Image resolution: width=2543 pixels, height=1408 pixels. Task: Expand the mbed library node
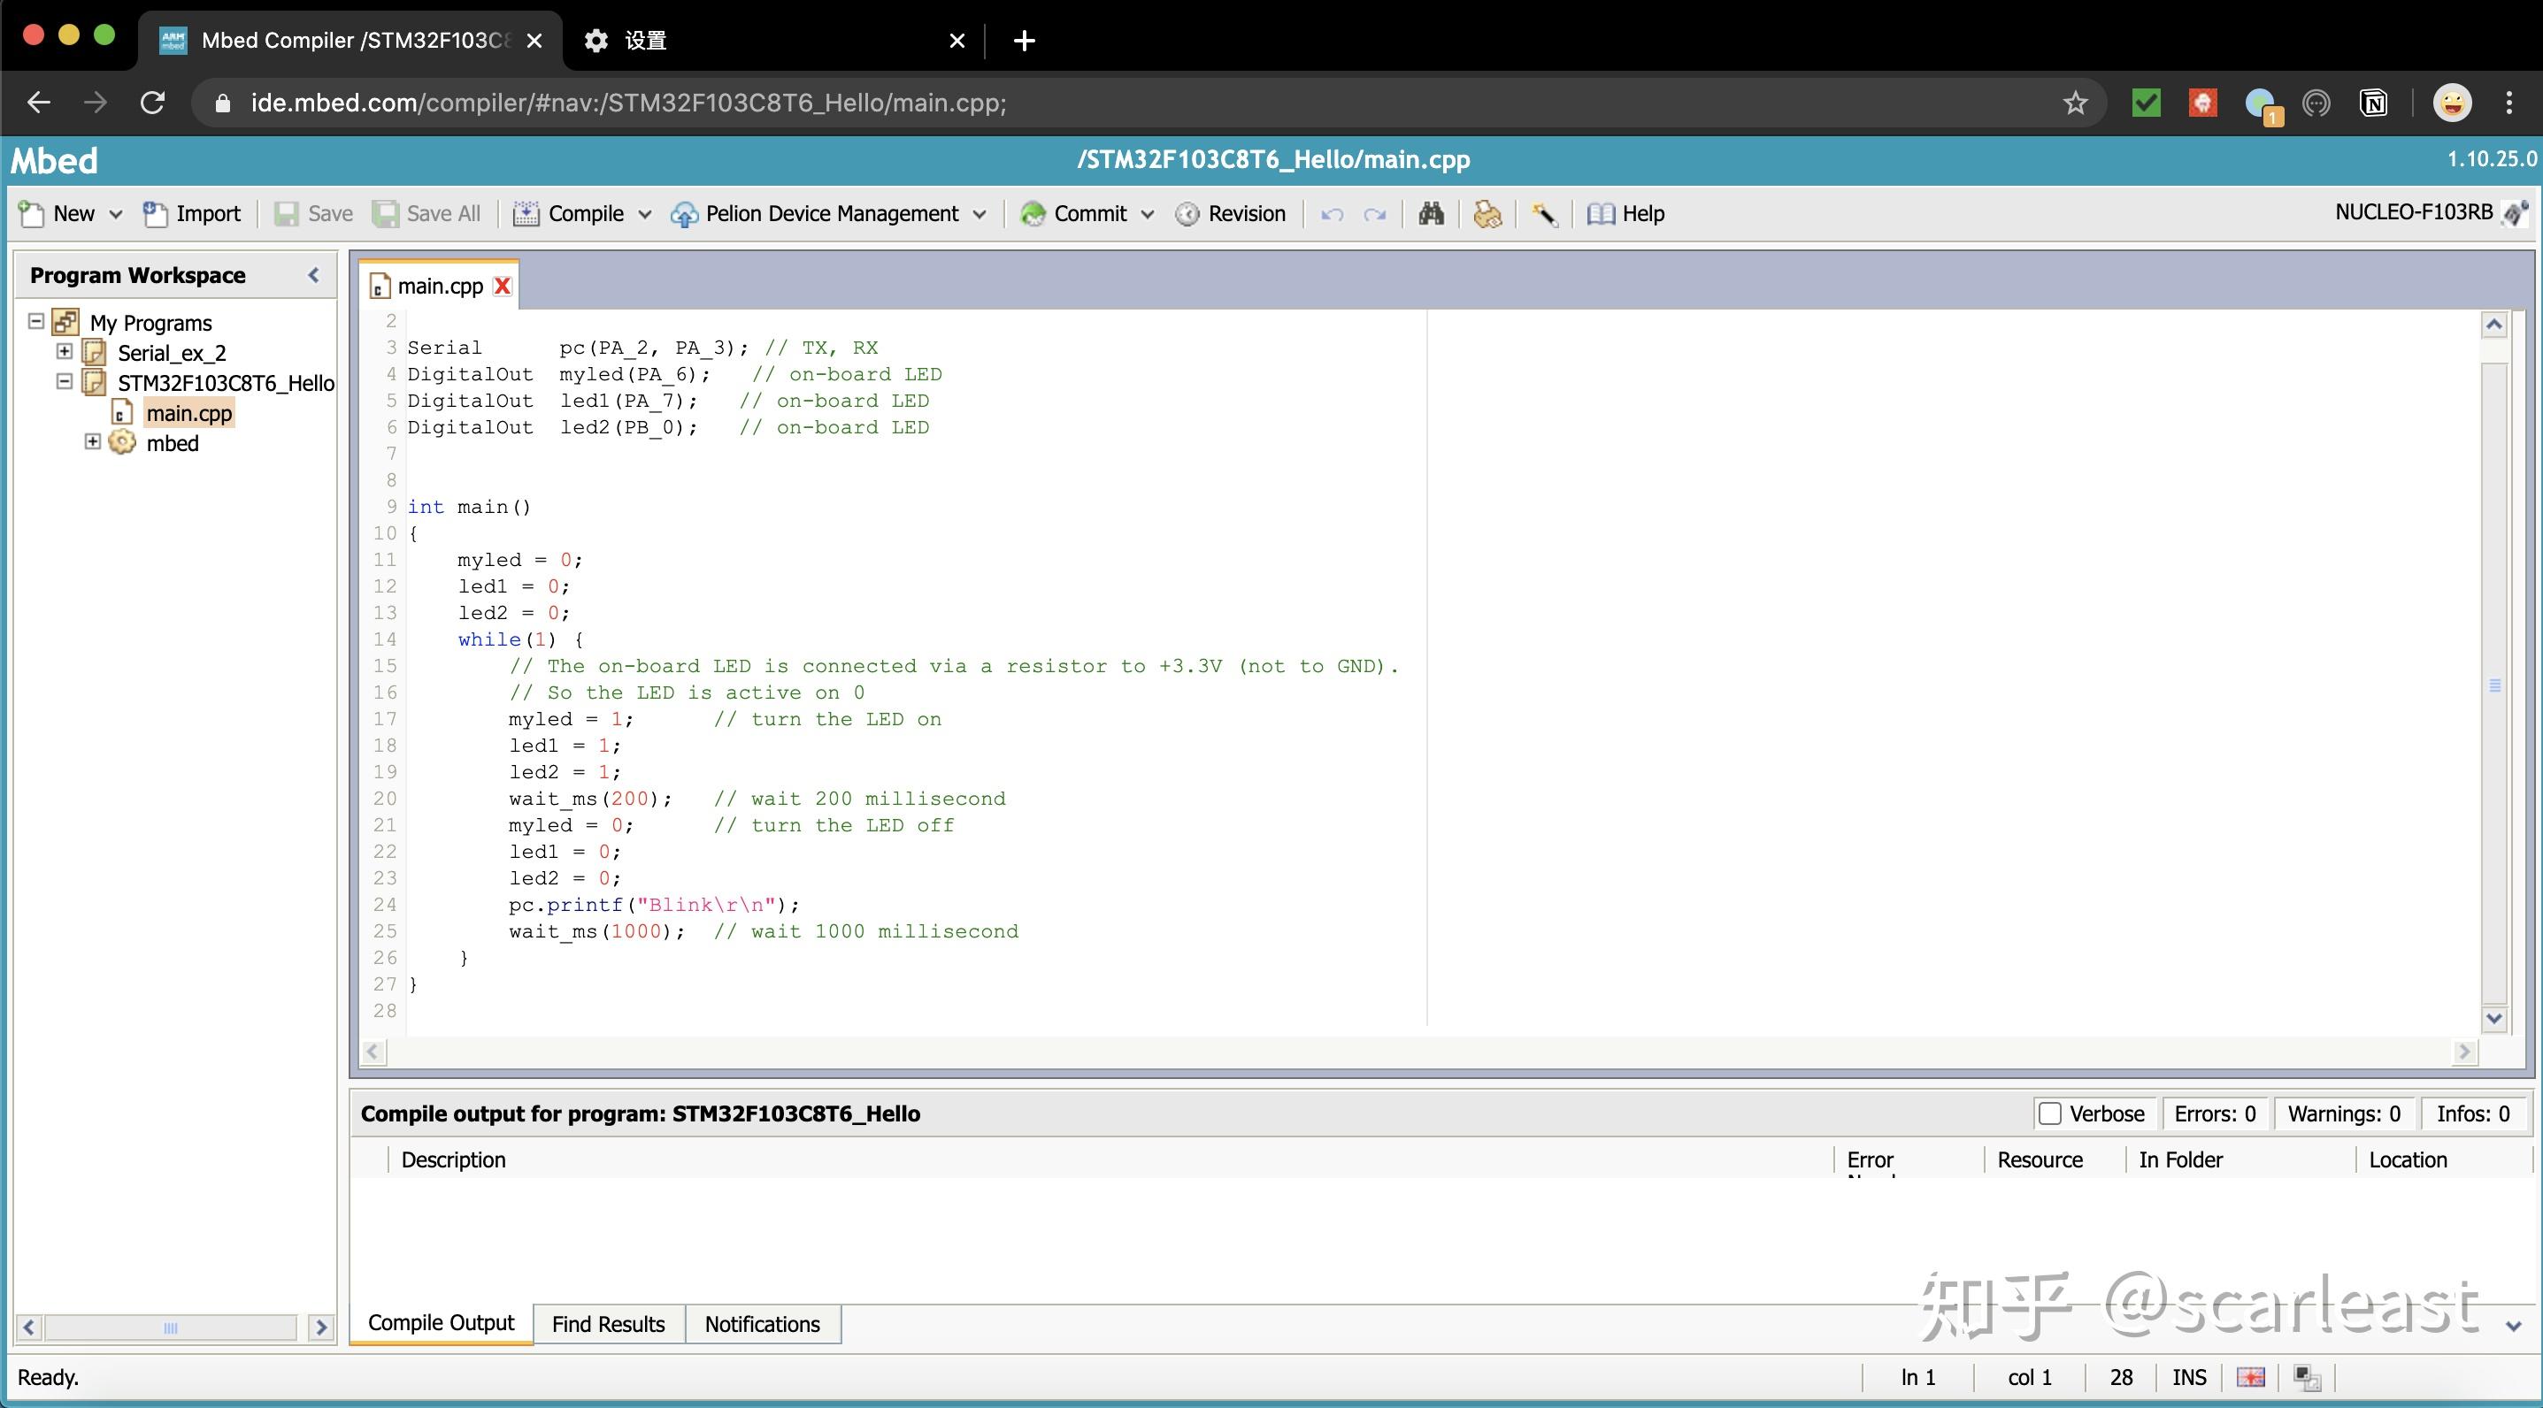[x=92, y=441]
